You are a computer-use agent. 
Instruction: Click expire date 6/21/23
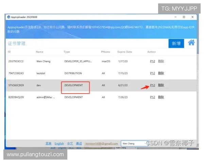pyautogui.click(x=123, y=85)
